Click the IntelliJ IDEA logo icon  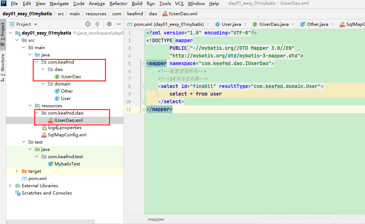pyautogui.click(x=4, y=3)
